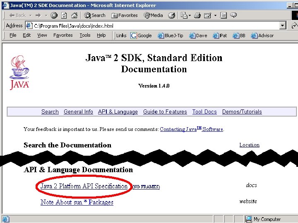Open the Edit menu

(x=26, y=35)
